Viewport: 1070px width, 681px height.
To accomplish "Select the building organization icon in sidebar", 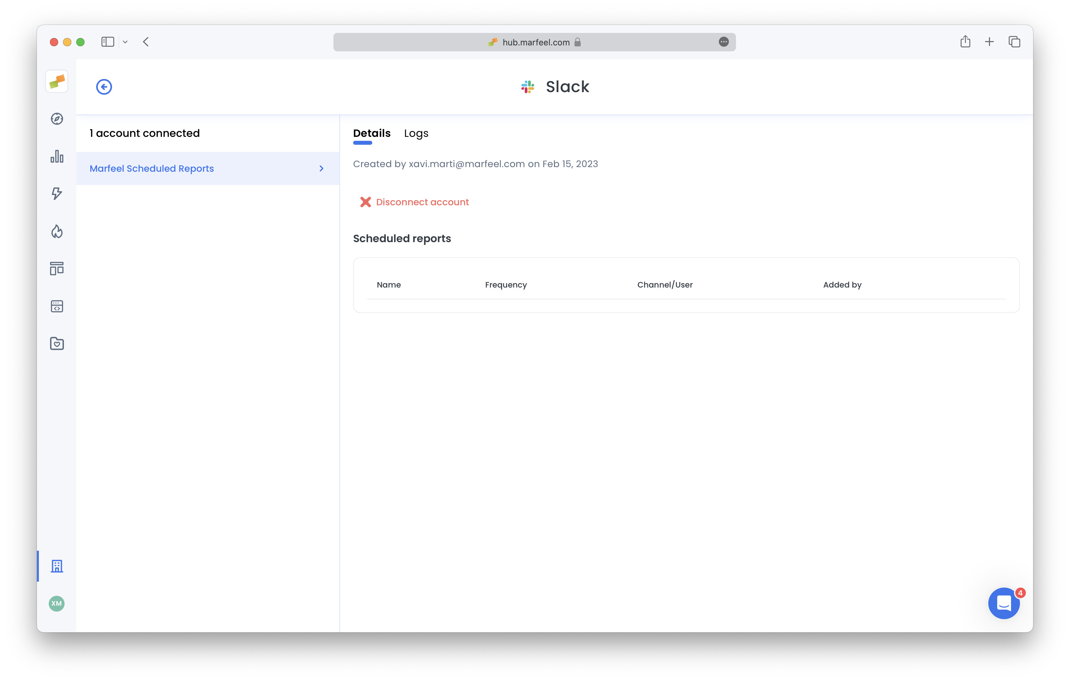I will (57, 566).
